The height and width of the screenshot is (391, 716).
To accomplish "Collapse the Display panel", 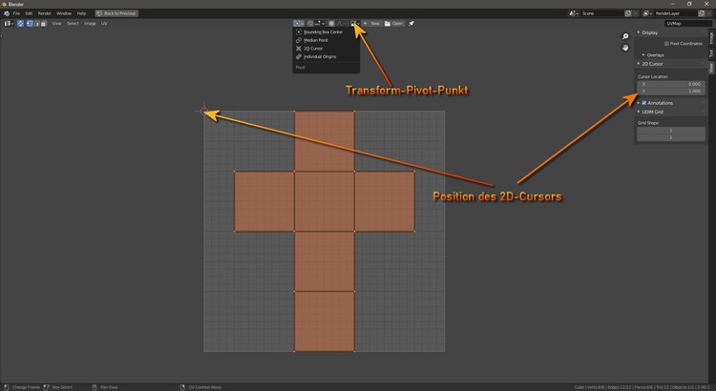I will (x=650, y=32).
